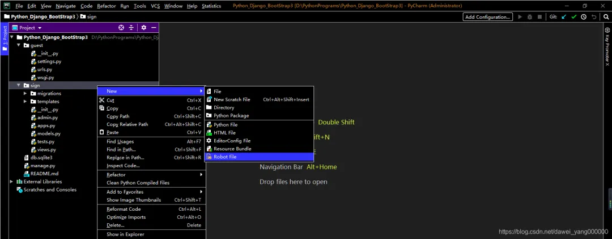Click the Robot File icon in submenu
Screen dimensions: 612x239
(x=209, y=157)
